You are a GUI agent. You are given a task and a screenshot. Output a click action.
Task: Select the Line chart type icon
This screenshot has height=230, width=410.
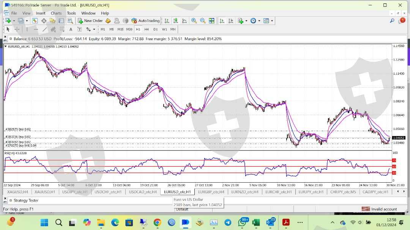point(184,21)
